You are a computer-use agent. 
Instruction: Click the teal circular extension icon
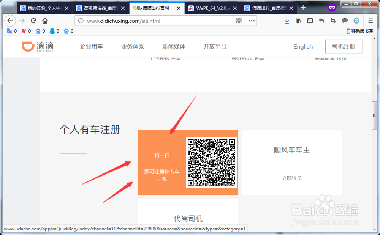tap(356, 21)
